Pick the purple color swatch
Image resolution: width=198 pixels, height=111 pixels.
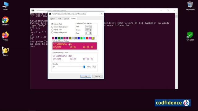coord(67,38)
